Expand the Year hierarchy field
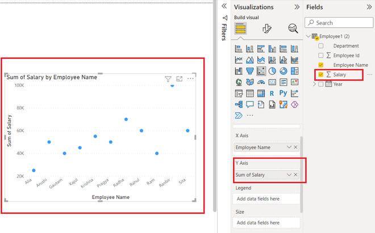Viewport: 375px width, 233px height. (314, 84)
